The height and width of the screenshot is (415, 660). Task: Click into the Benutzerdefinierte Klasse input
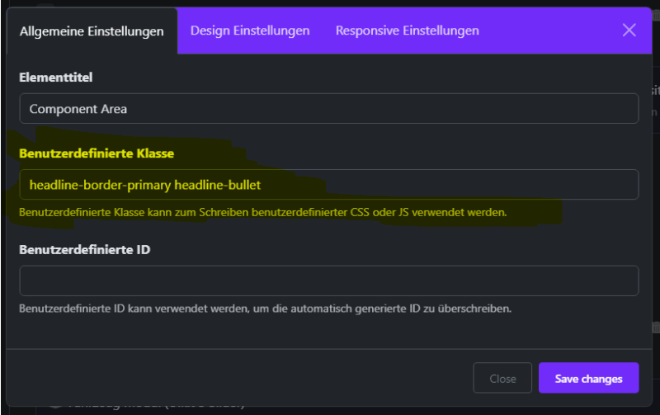pyautogui.click(x=329, y=184)
